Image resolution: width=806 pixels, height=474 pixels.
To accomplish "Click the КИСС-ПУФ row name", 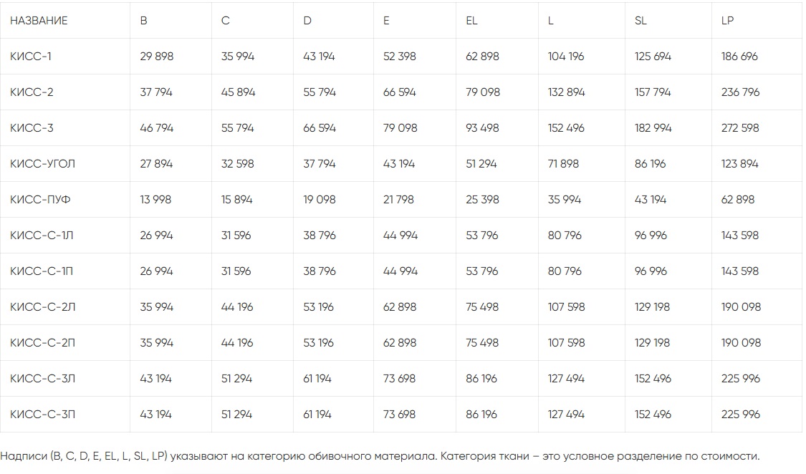I will pos(40,200).
